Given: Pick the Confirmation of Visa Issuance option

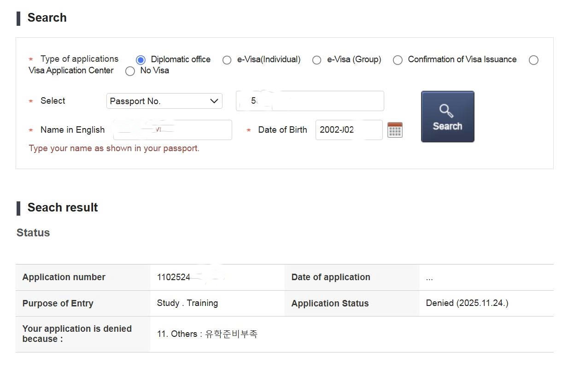Looking at the screenshot, I should tap(398, 60).
